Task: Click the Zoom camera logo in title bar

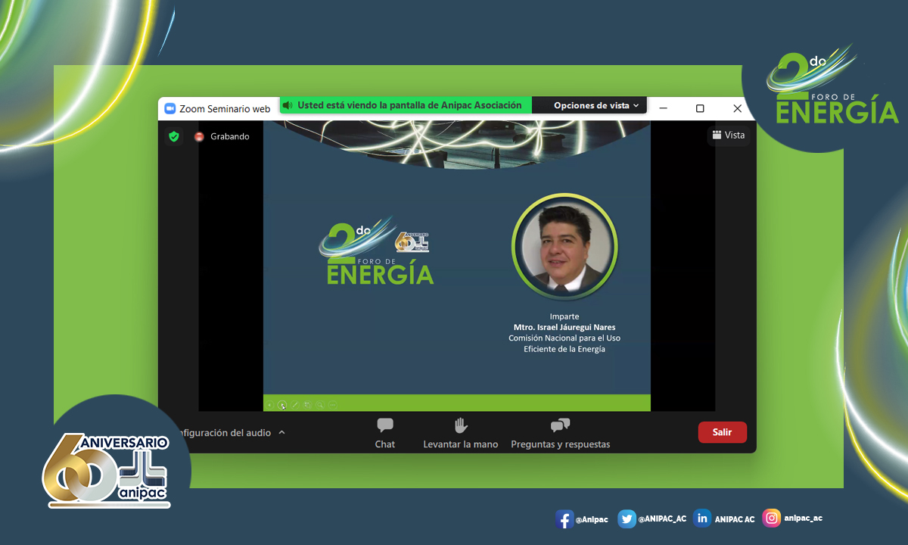Action: click(x=170, y=108)
